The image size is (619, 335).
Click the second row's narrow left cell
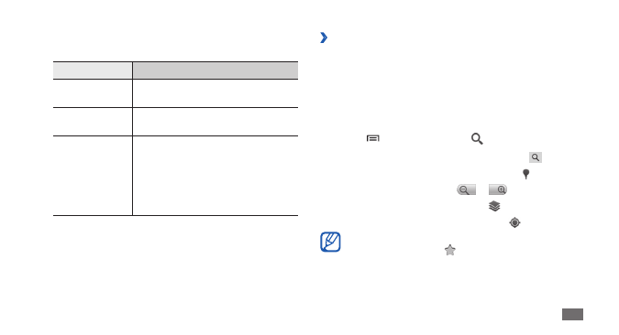pos(93,122)
